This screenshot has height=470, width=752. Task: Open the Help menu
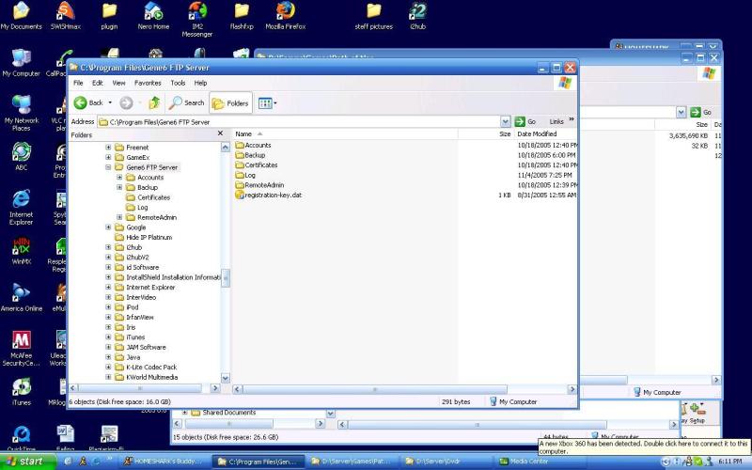point(200,83)
